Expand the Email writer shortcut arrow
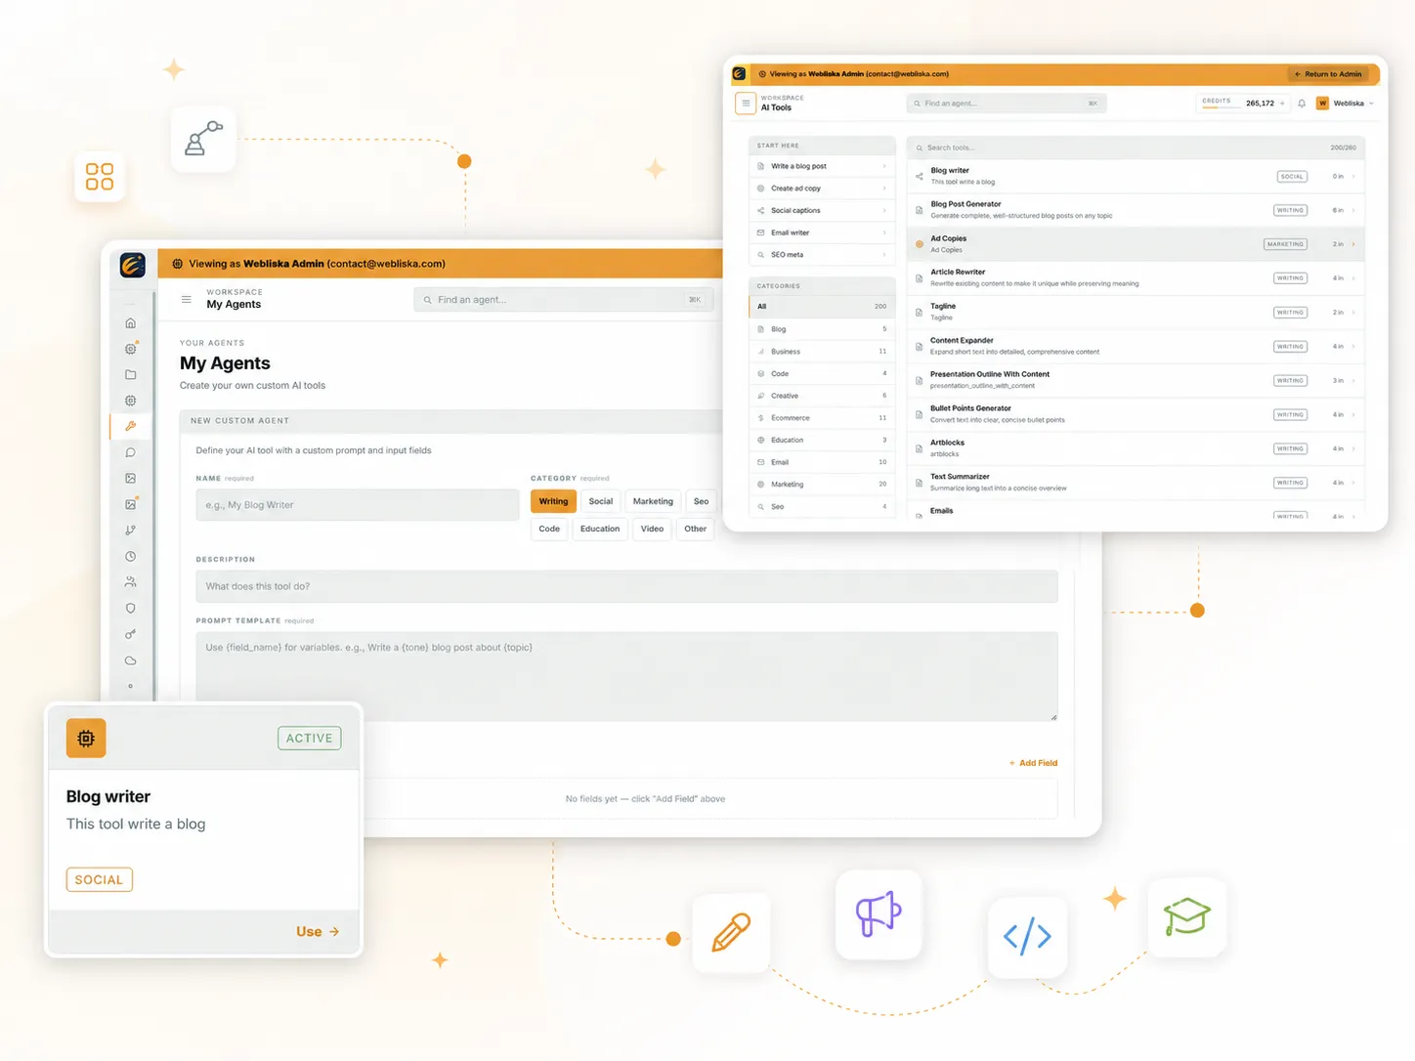The width and height of the screenshot is (1415, 1061). (x=884, y=233)
